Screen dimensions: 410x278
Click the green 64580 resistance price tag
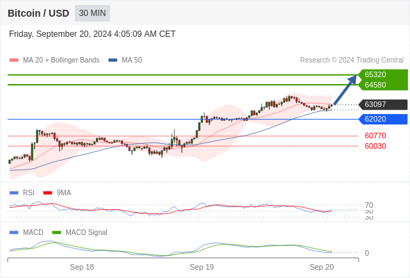383,85
